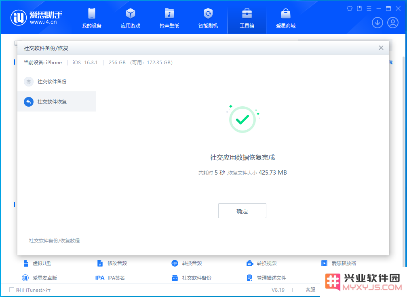Click the 425.73 MB file size text
This screenshot has width=407, height=297.
point(273,173)
